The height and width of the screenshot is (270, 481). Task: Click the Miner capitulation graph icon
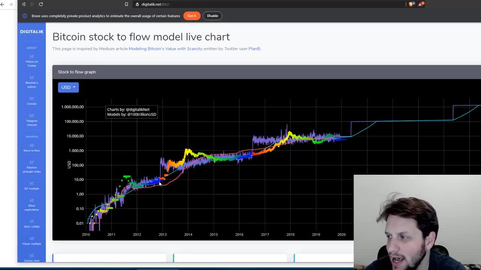[x=32, y=200]
